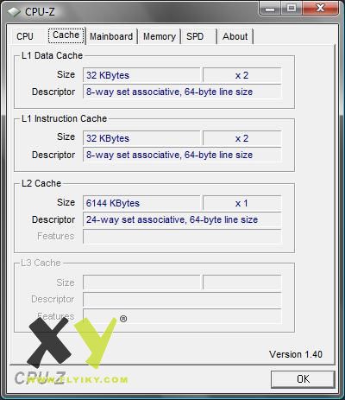
Task: Switch to the CPU tab
Action: tap(25, 36)
